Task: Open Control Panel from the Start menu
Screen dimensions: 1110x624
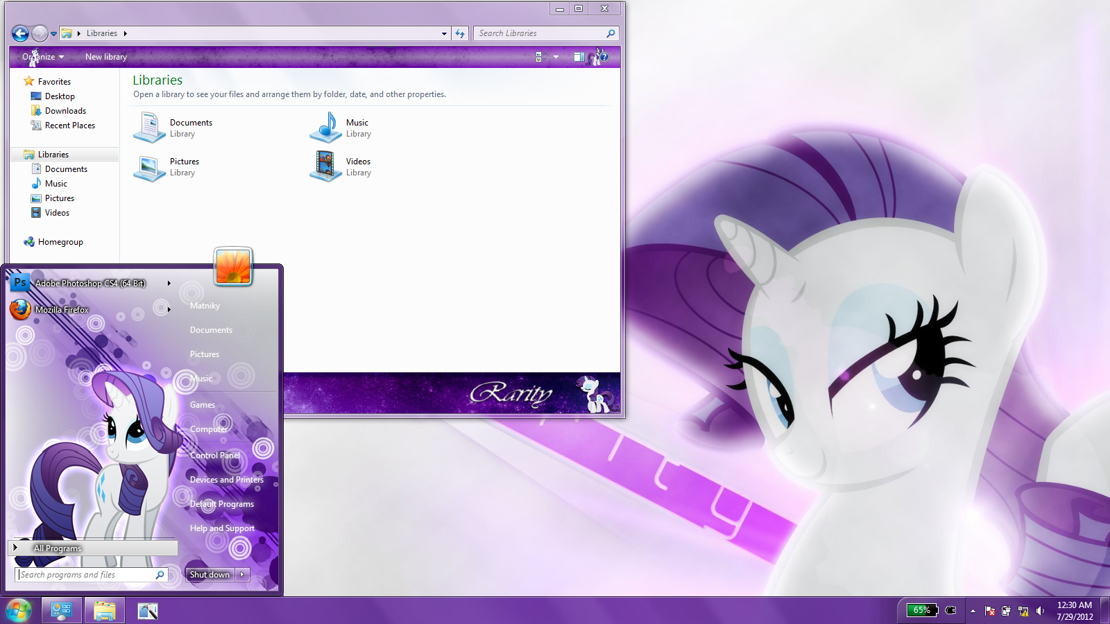Action: click(x=214, y=455)
